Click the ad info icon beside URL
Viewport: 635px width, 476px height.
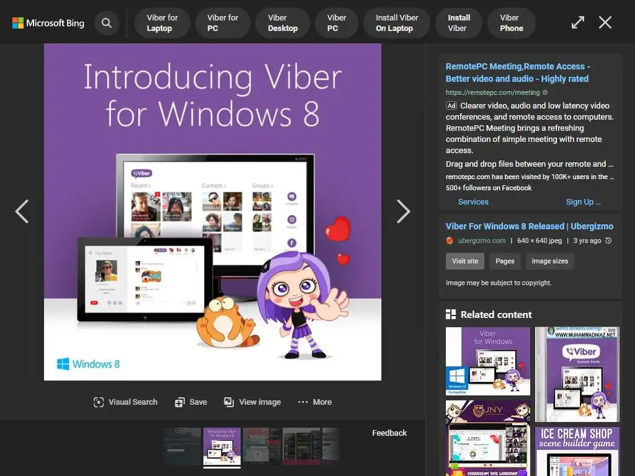[x=545, y=92]
